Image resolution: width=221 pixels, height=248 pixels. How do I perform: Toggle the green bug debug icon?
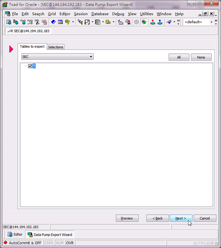[x=144, y=22]
